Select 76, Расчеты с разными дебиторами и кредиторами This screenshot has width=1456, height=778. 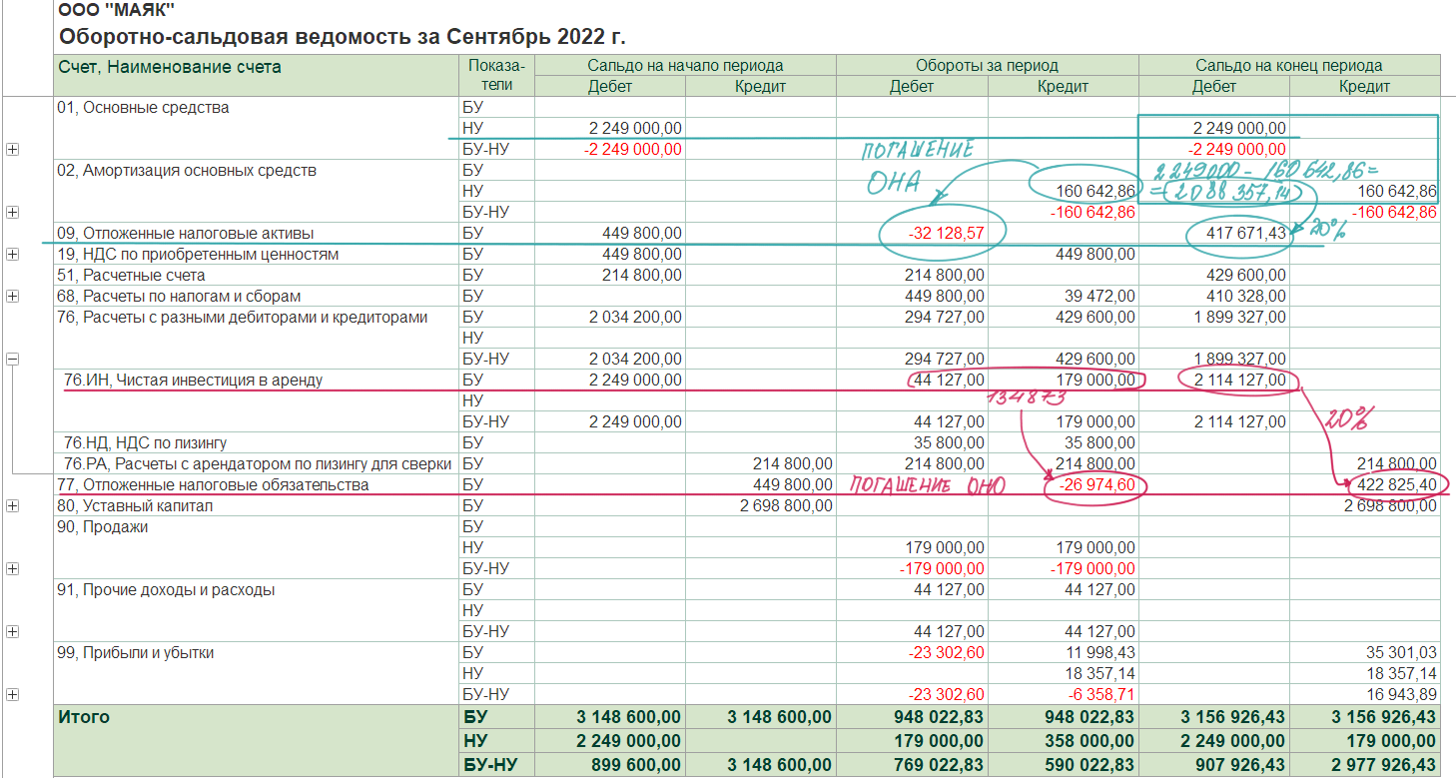click(x=245, y=317)
